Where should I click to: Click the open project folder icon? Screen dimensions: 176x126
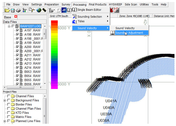pyautogui.click(x=7, y=10)
